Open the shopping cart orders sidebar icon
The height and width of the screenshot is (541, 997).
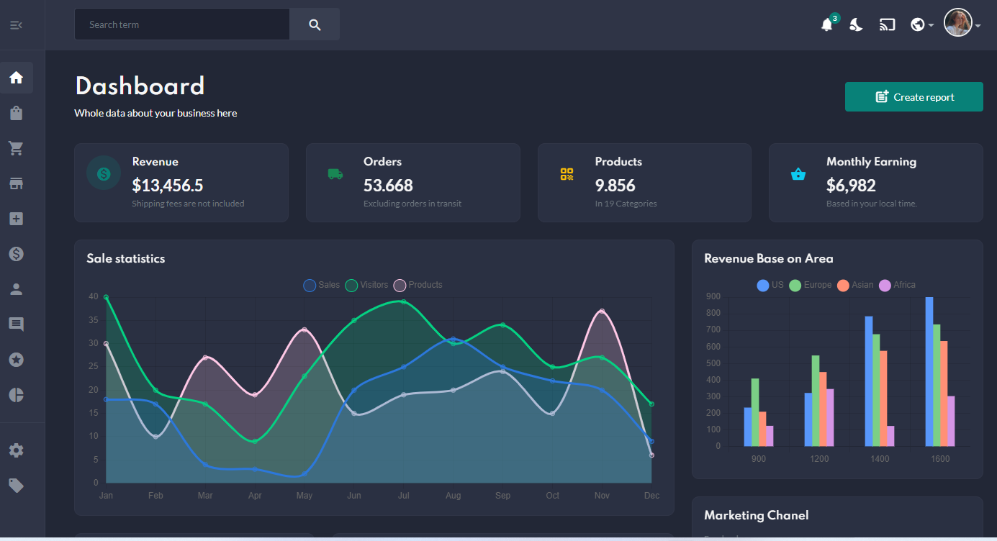(17, 148)
